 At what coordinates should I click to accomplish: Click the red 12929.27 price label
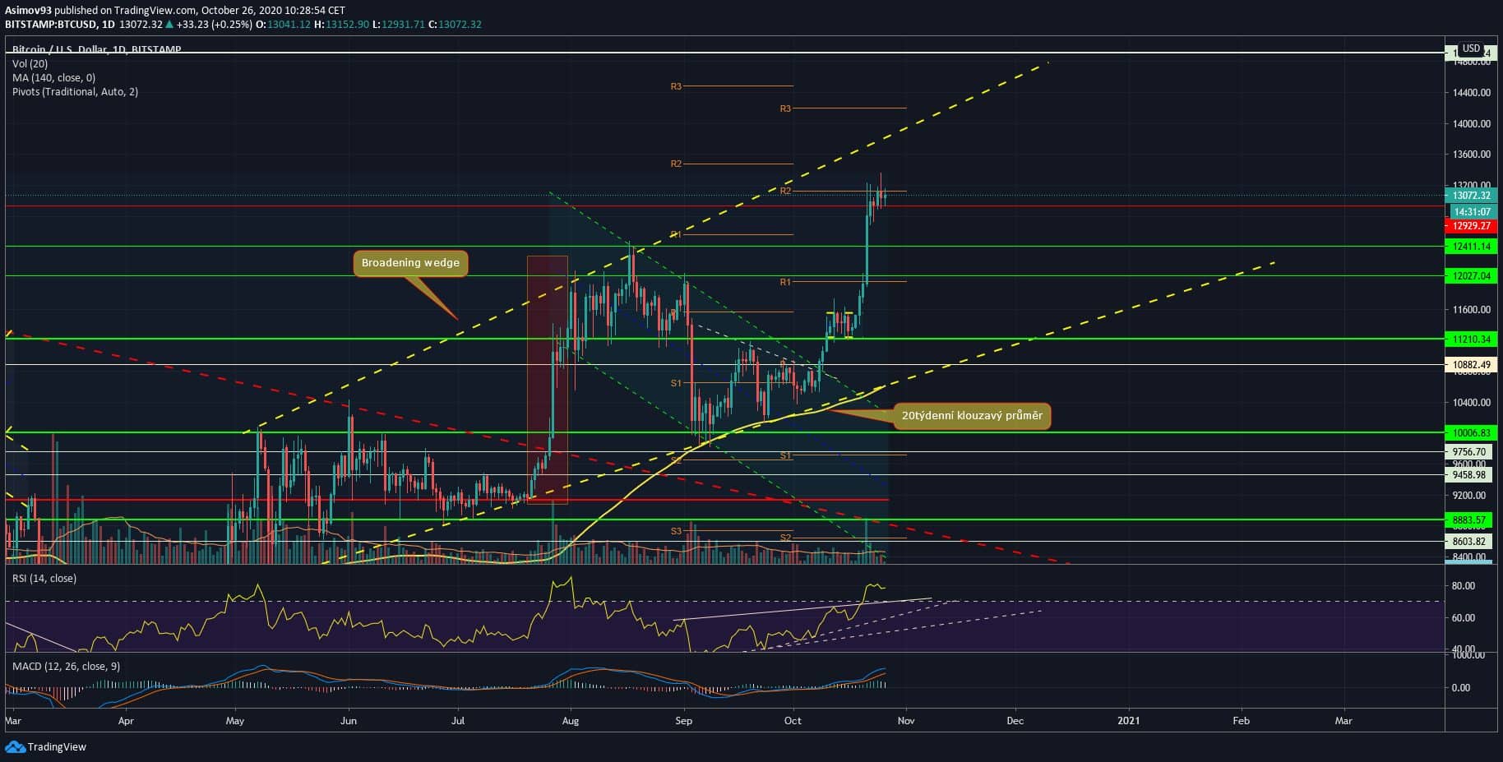coord(1470,226)
